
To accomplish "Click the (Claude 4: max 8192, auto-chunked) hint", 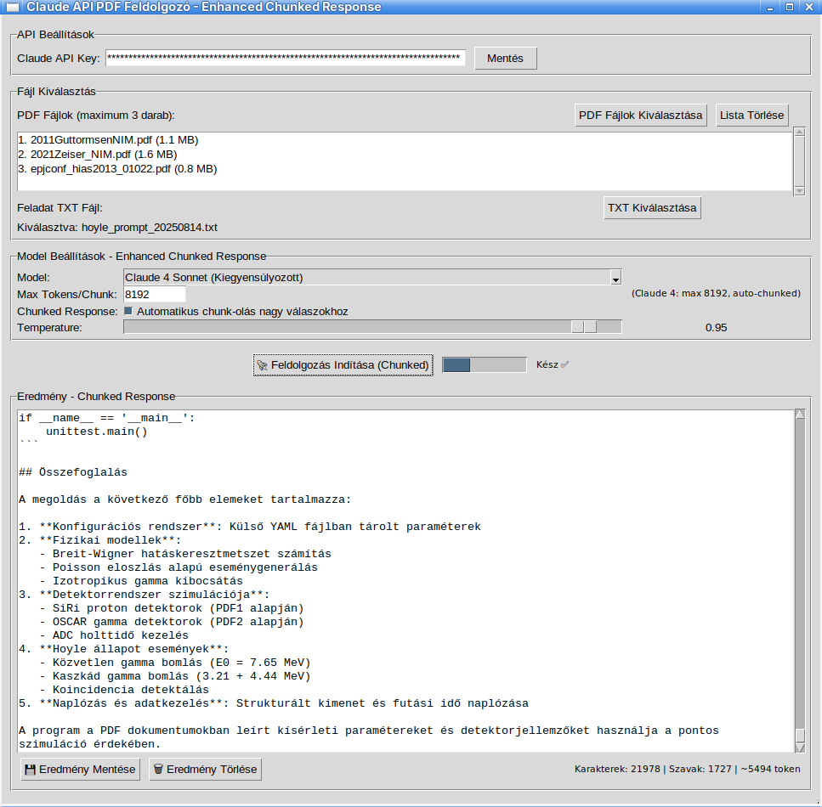I will point(716,293).
